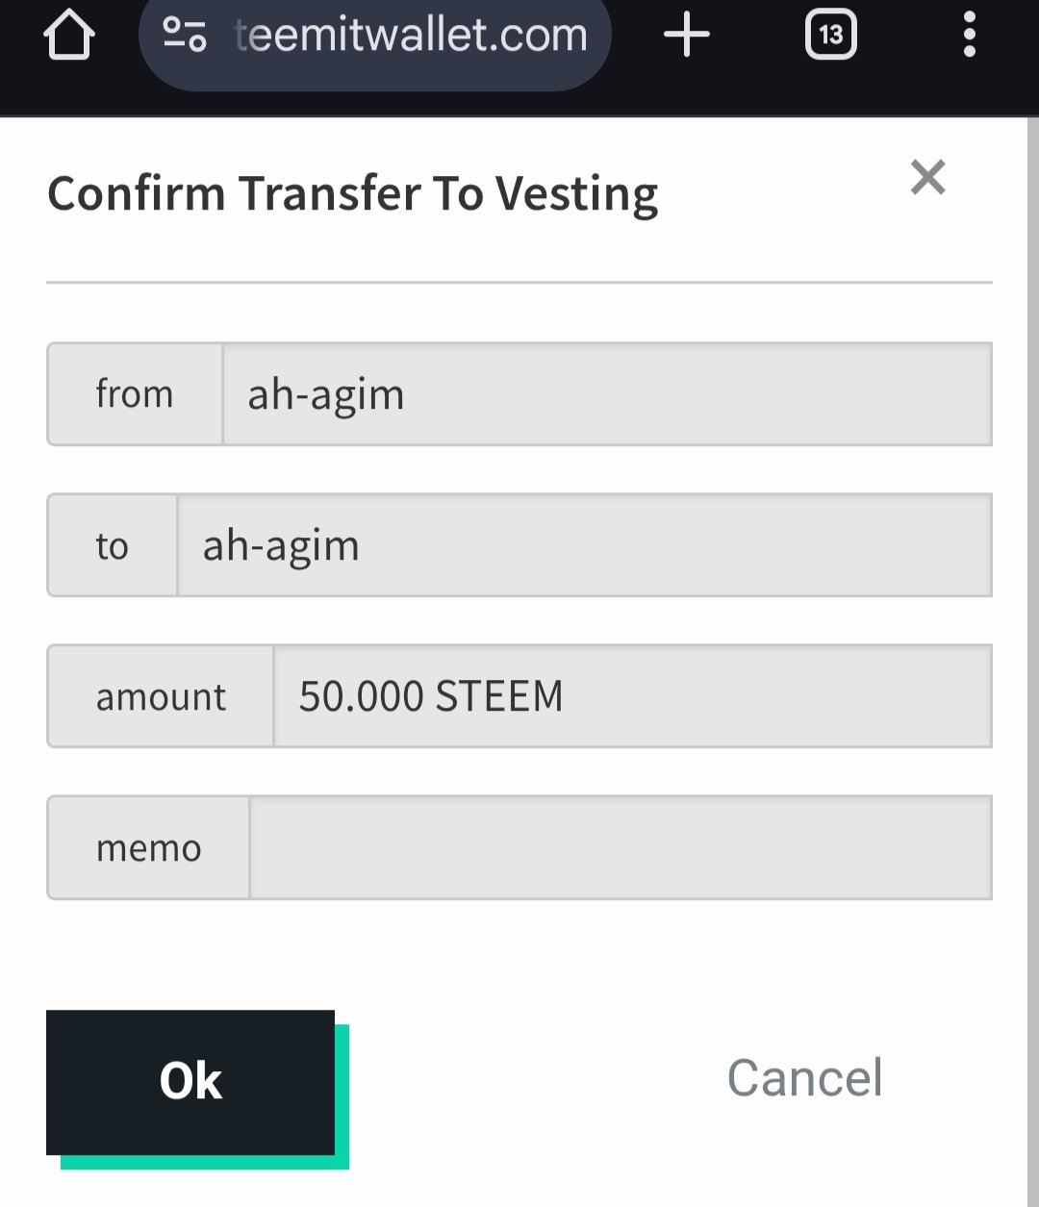Click the green shadow edge of Ok button
Viewport: 1039px width, 1207px height.
point(342,1096)
